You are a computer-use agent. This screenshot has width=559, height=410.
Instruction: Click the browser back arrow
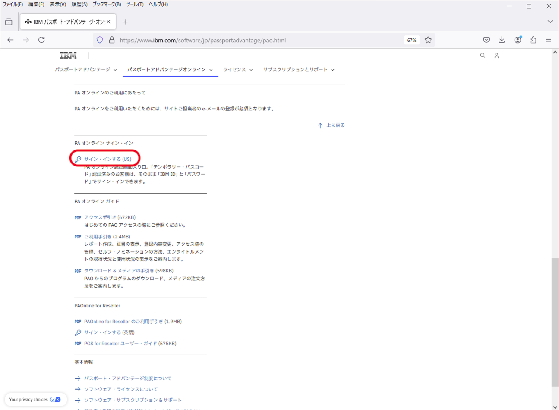point(10,40)
